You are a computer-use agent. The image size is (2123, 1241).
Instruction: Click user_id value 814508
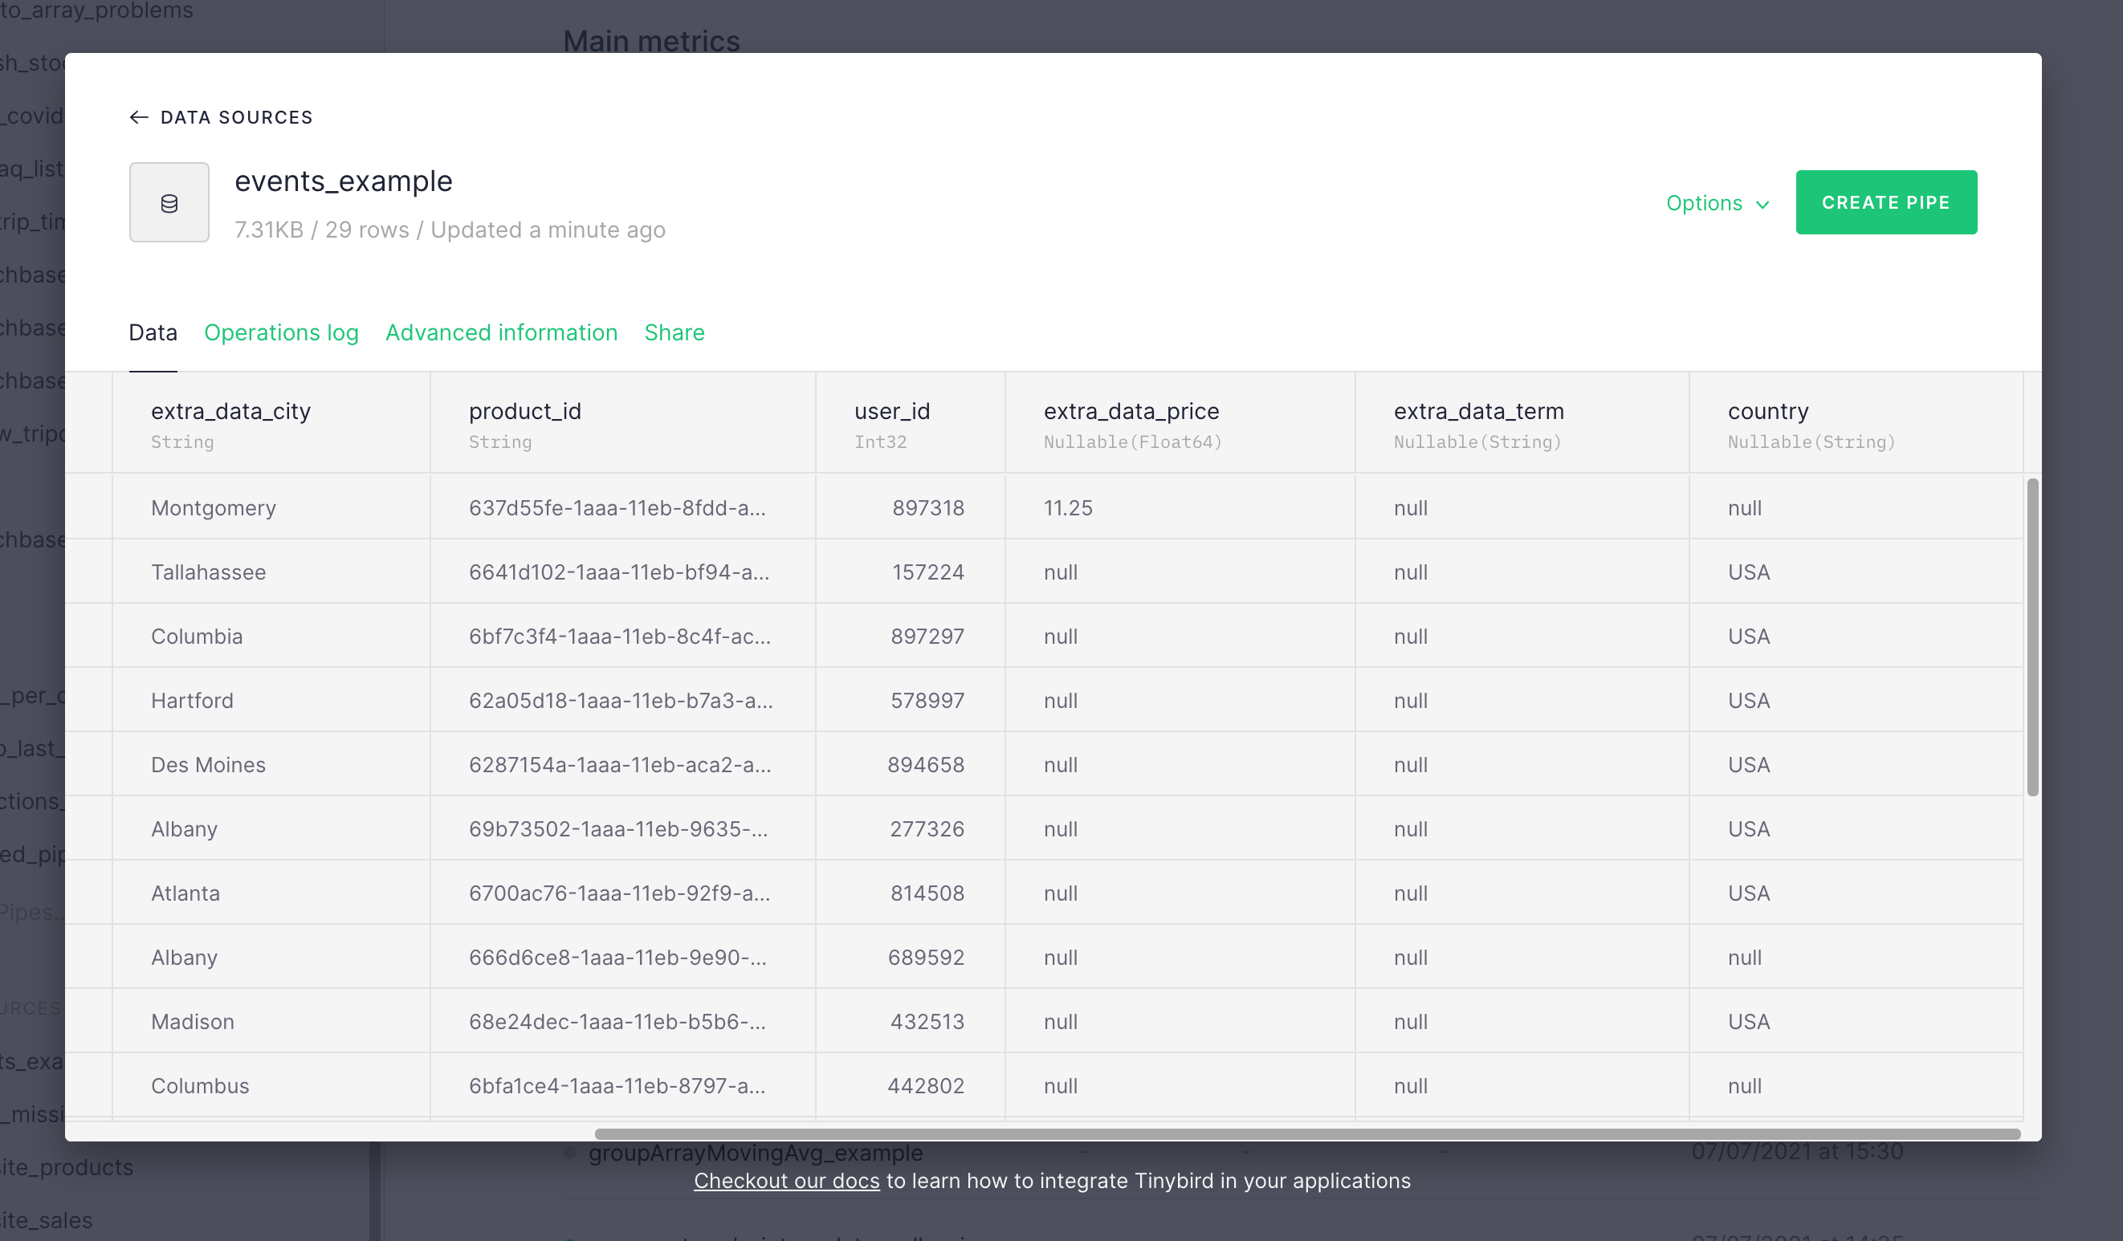[927, 893]
